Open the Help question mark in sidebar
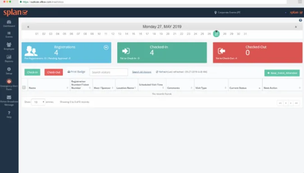The image size is (304, 173). (x=9, y=113)
